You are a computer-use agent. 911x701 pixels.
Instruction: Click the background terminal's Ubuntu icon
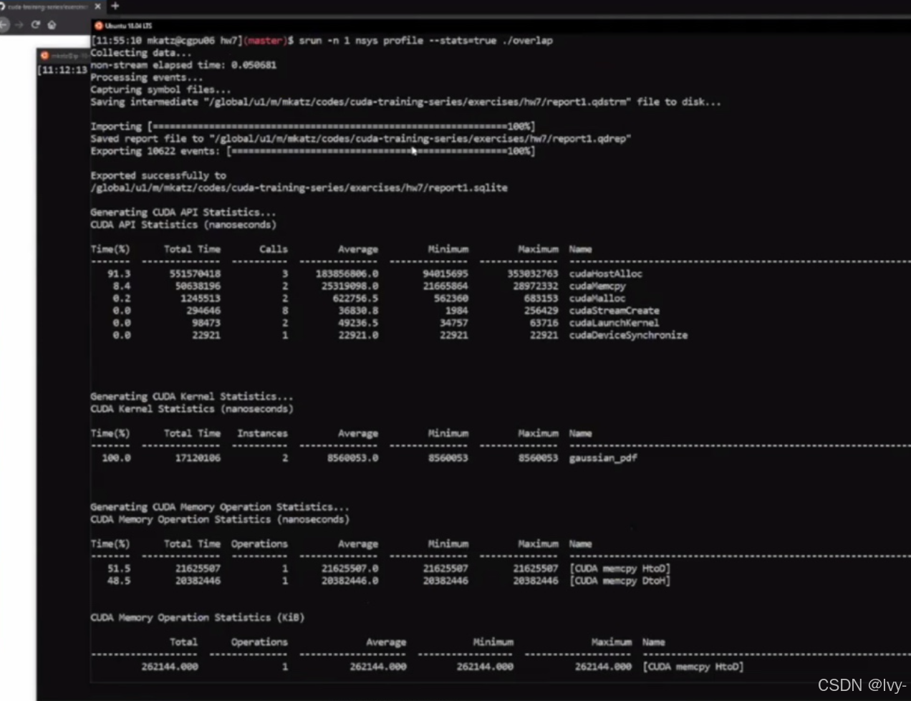point(44,55)
